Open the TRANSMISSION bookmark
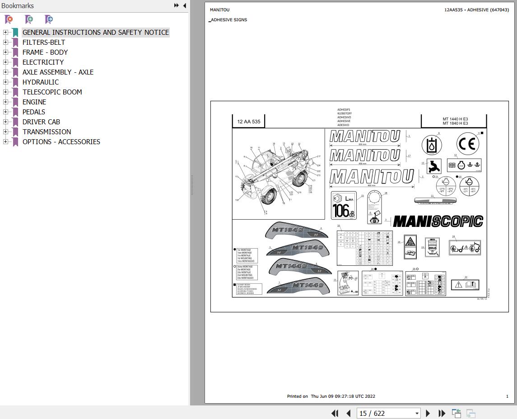The height and width of the screenshot is (419, 517). [47, 132]
